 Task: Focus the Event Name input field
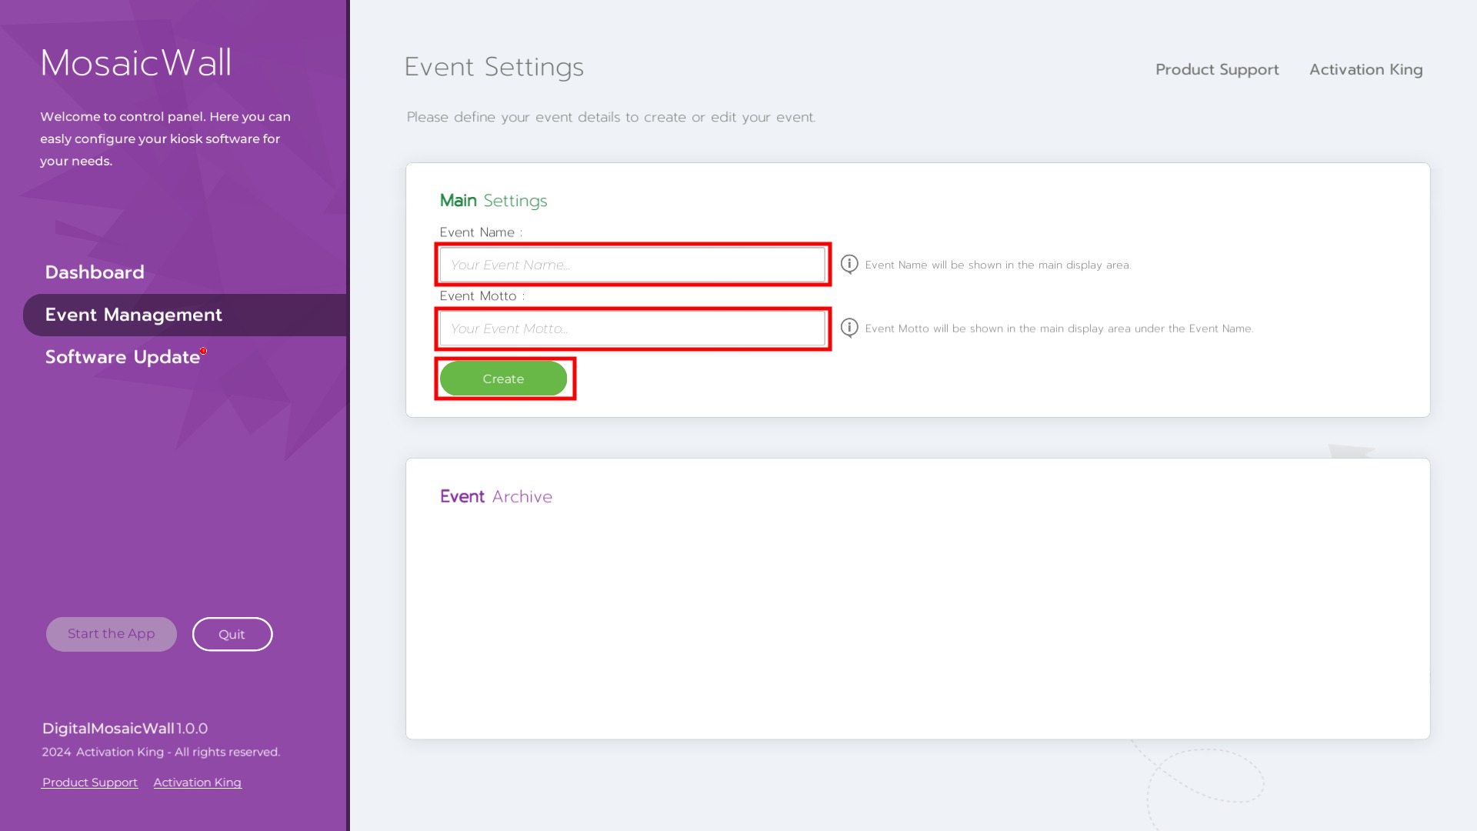[x=632, y=265]
